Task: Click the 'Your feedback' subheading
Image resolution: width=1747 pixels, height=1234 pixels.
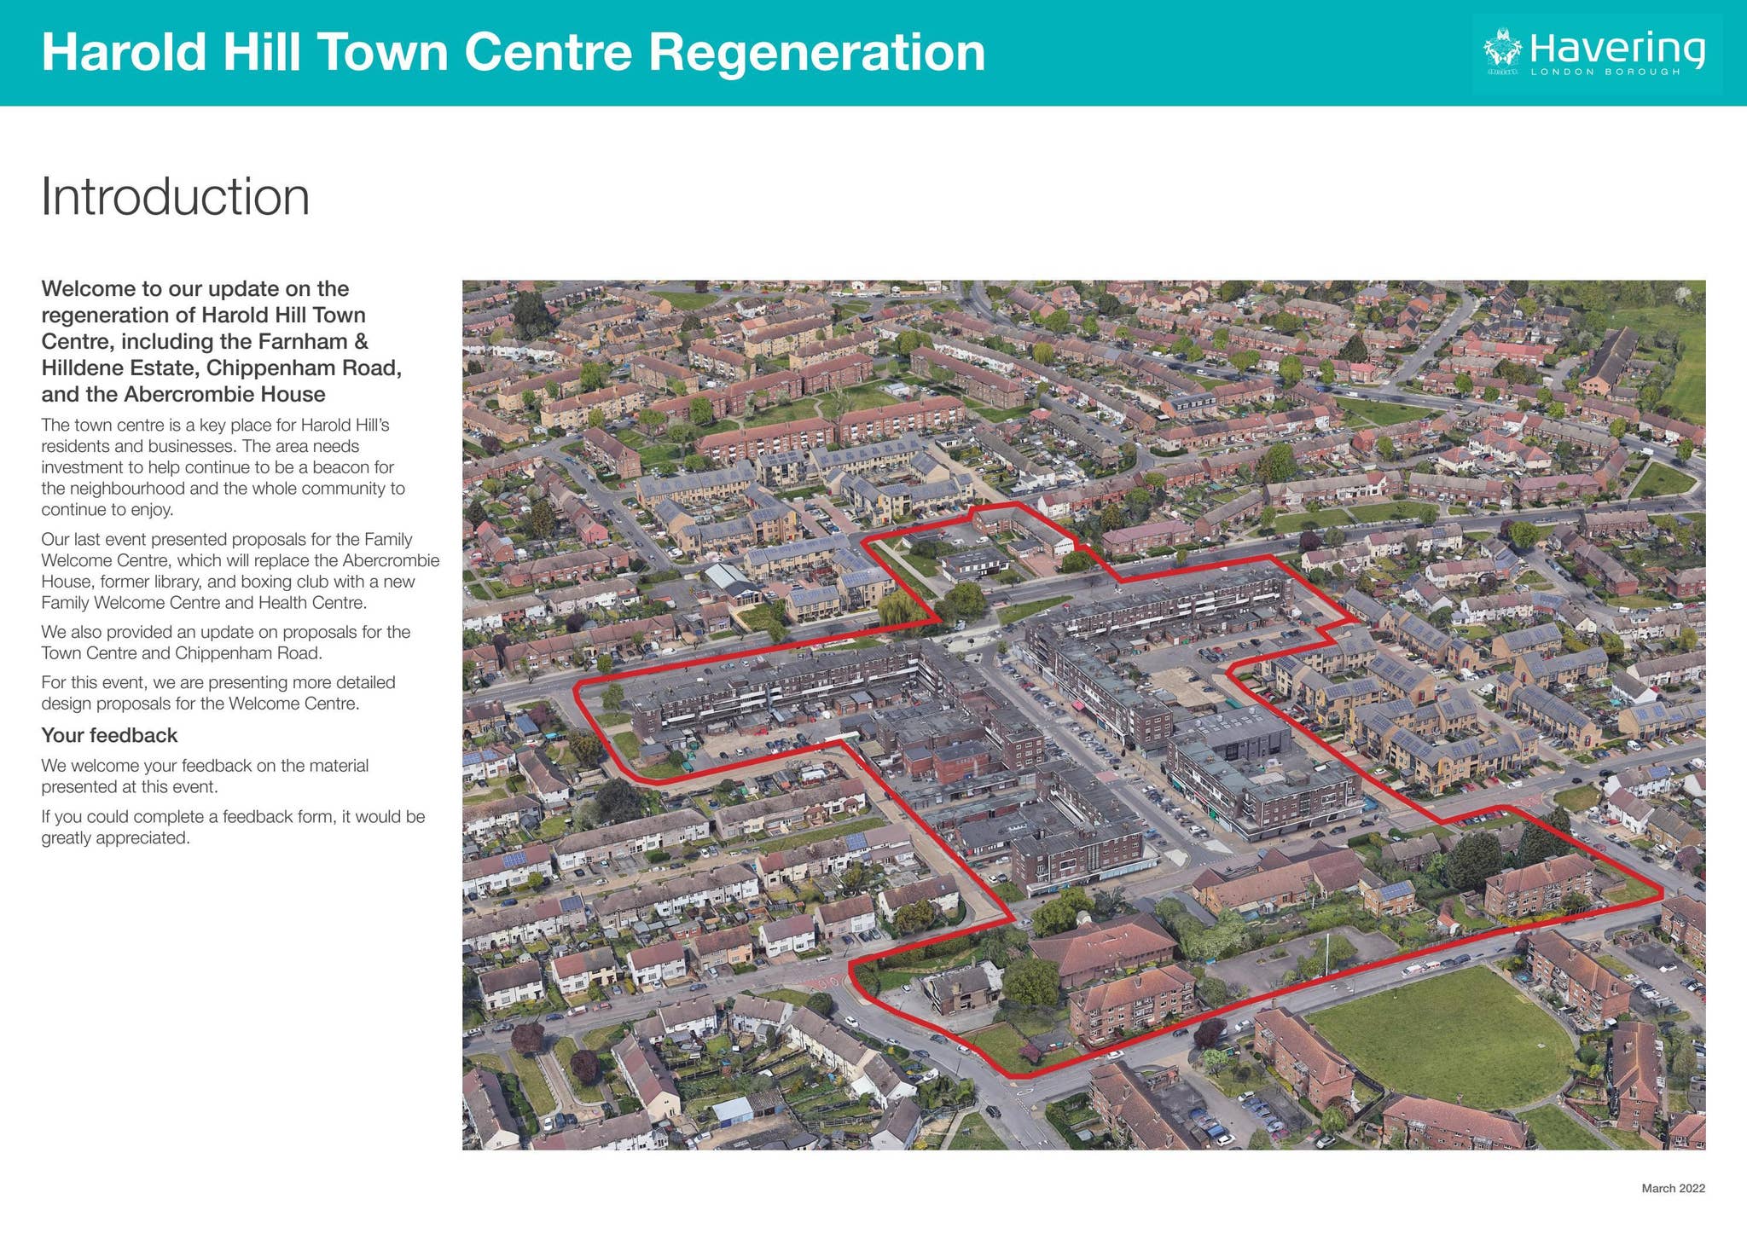Action: 109,735
